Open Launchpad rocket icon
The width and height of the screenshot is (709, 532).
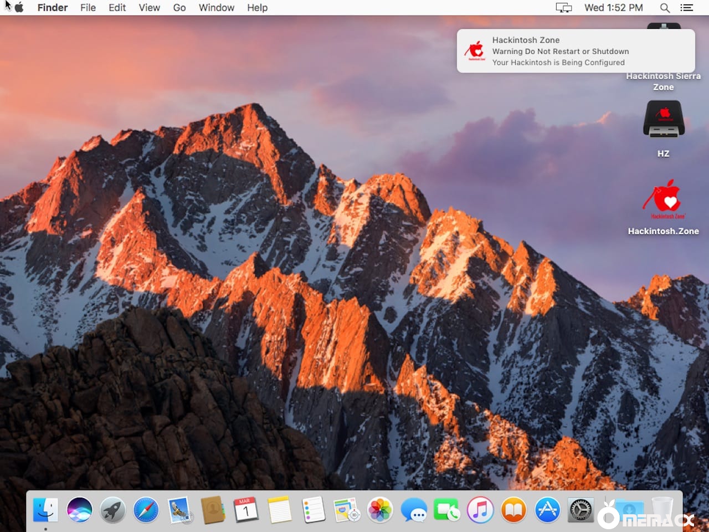[112, 510]
